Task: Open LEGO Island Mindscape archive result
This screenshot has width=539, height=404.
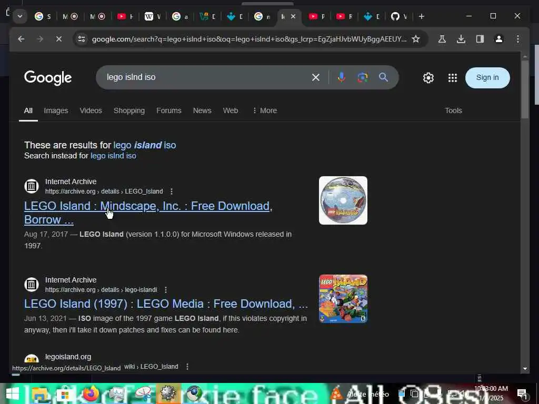Action: [x=148, y=213]
